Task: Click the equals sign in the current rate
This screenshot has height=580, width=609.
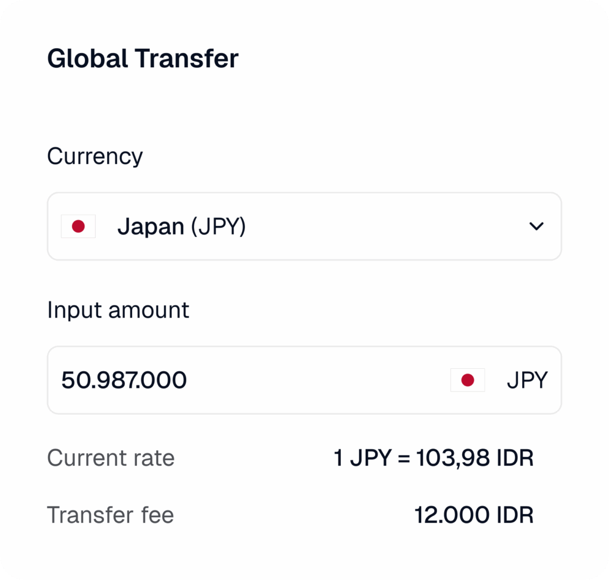Action: tap(404, 459)
